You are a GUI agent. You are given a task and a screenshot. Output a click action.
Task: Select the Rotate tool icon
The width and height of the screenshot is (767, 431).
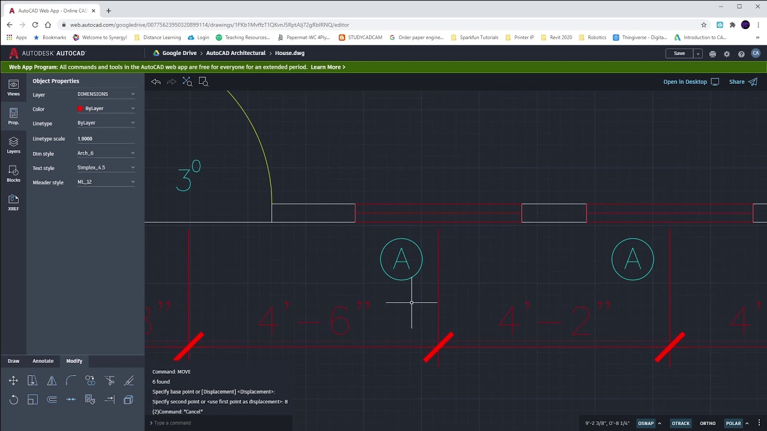pos(13,400)
